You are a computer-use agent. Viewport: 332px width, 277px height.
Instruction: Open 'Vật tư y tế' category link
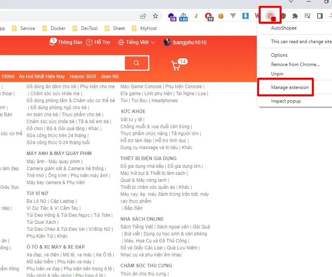[131, 120]
